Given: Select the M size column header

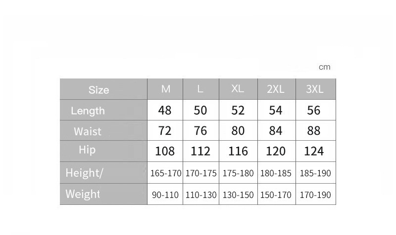Looking at the screenshot, I should click(166, 89).
